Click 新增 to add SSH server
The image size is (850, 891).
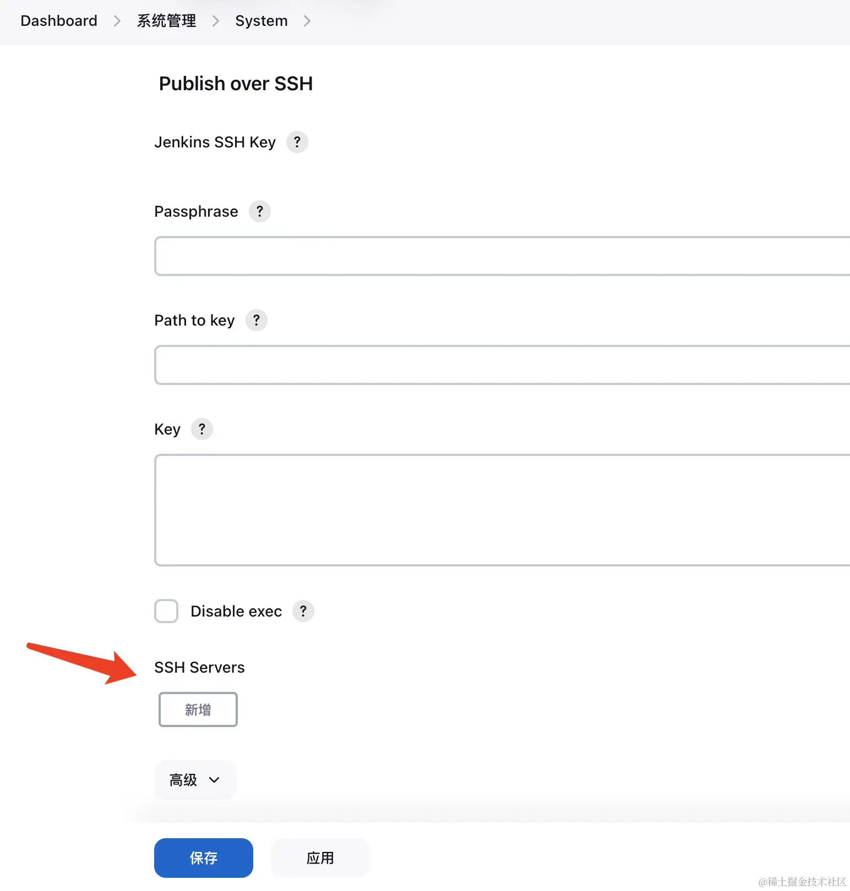198,710
